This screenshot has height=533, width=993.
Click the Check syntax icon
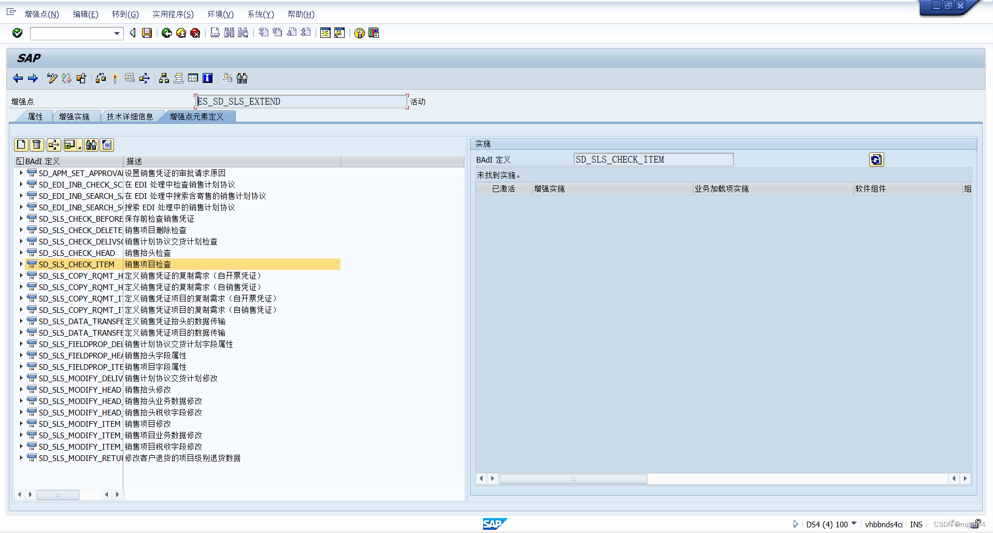coord(101,78)
